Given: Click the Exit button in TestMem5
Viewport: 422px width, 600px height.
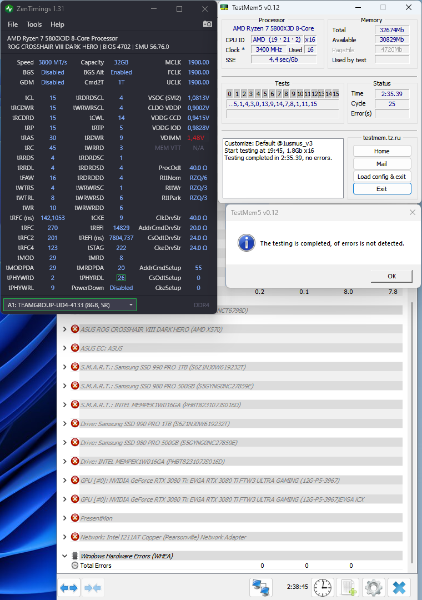Looking at the screenshot, I should [382, 189].
